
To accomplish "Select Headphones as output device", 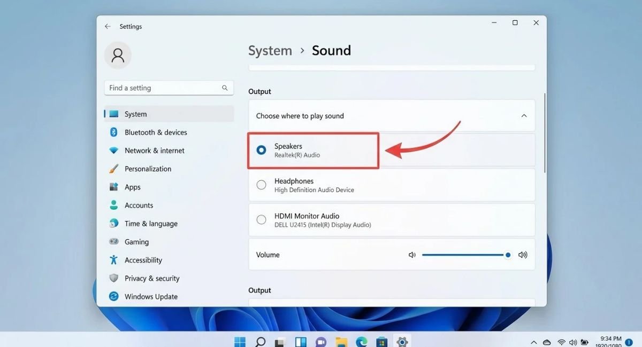I will [x=392, y=185].
